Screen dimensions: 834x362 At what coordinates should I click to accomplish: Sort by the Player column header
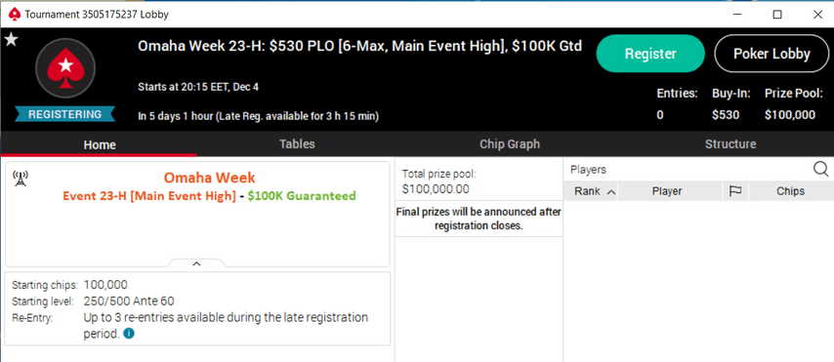pos(667,191)
